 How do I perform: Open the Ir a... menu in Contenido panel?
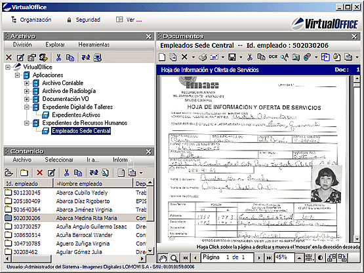tap(92, 160)
